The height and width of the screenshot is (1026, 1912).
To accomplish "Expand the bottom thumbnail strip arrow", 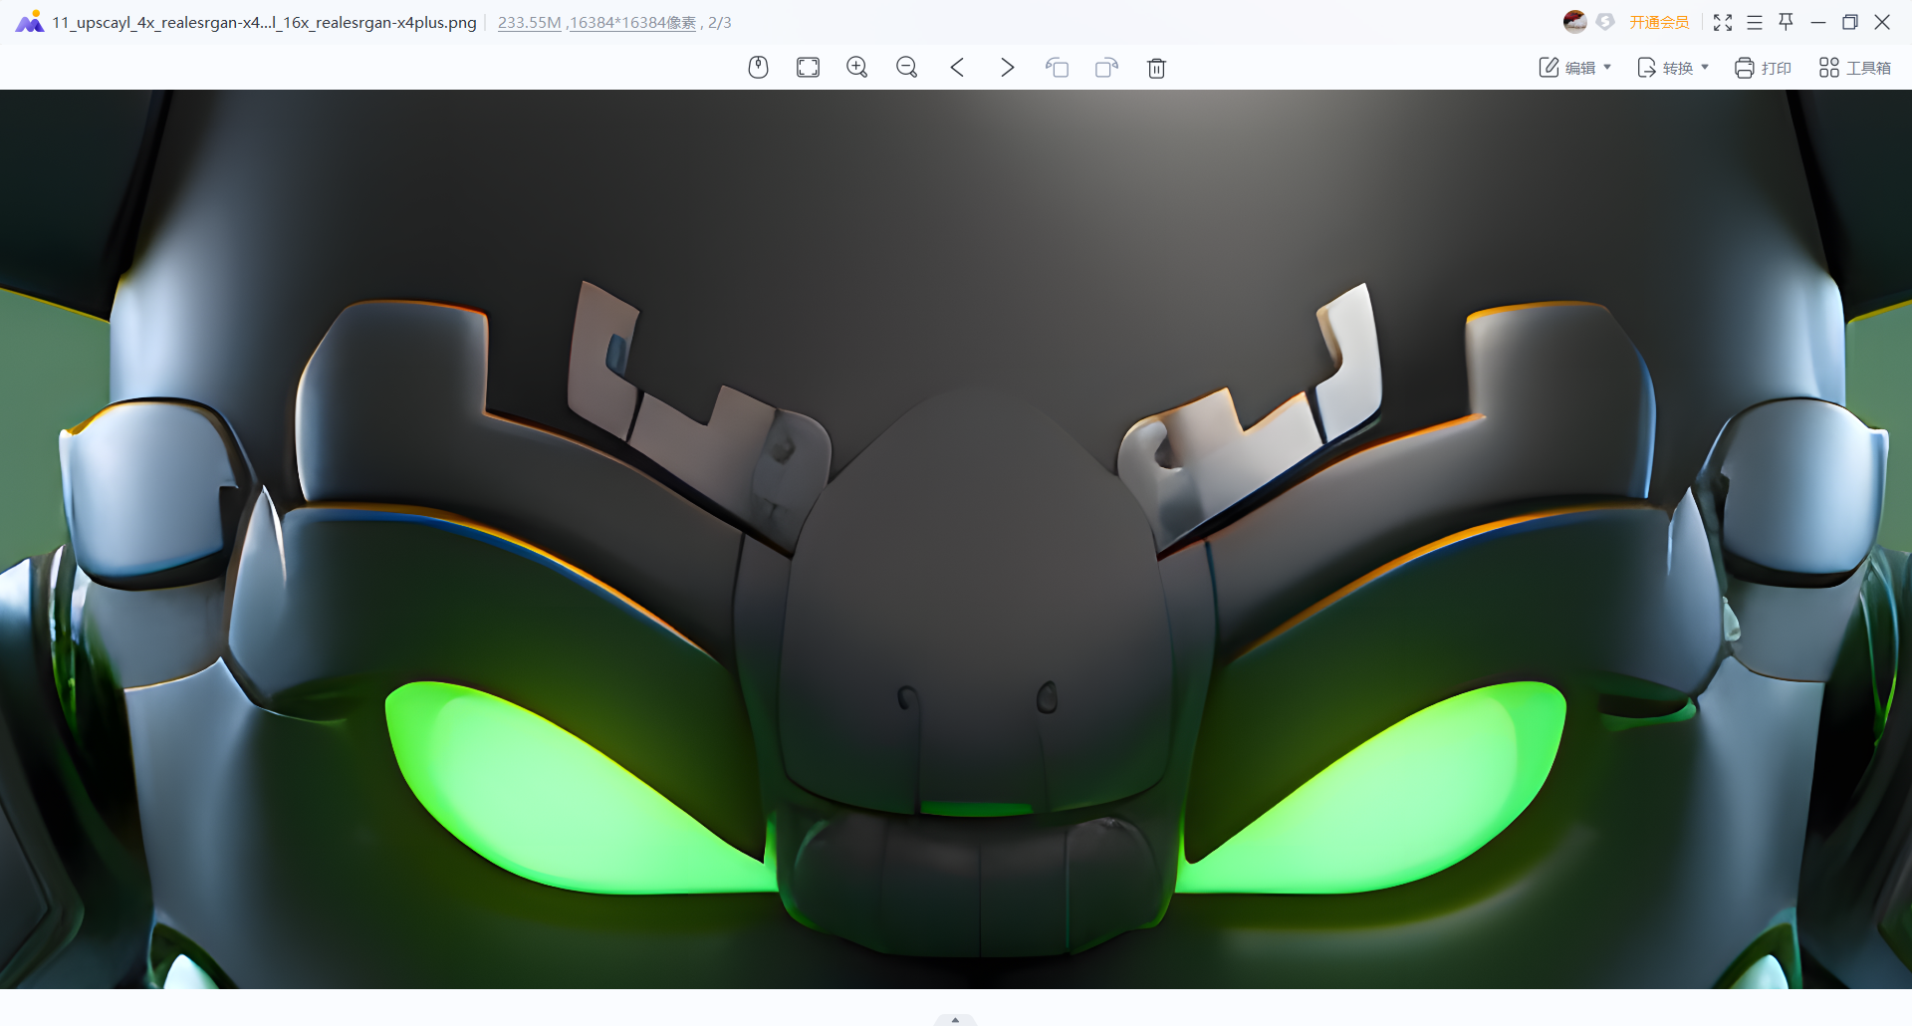I will [955, 1019].
